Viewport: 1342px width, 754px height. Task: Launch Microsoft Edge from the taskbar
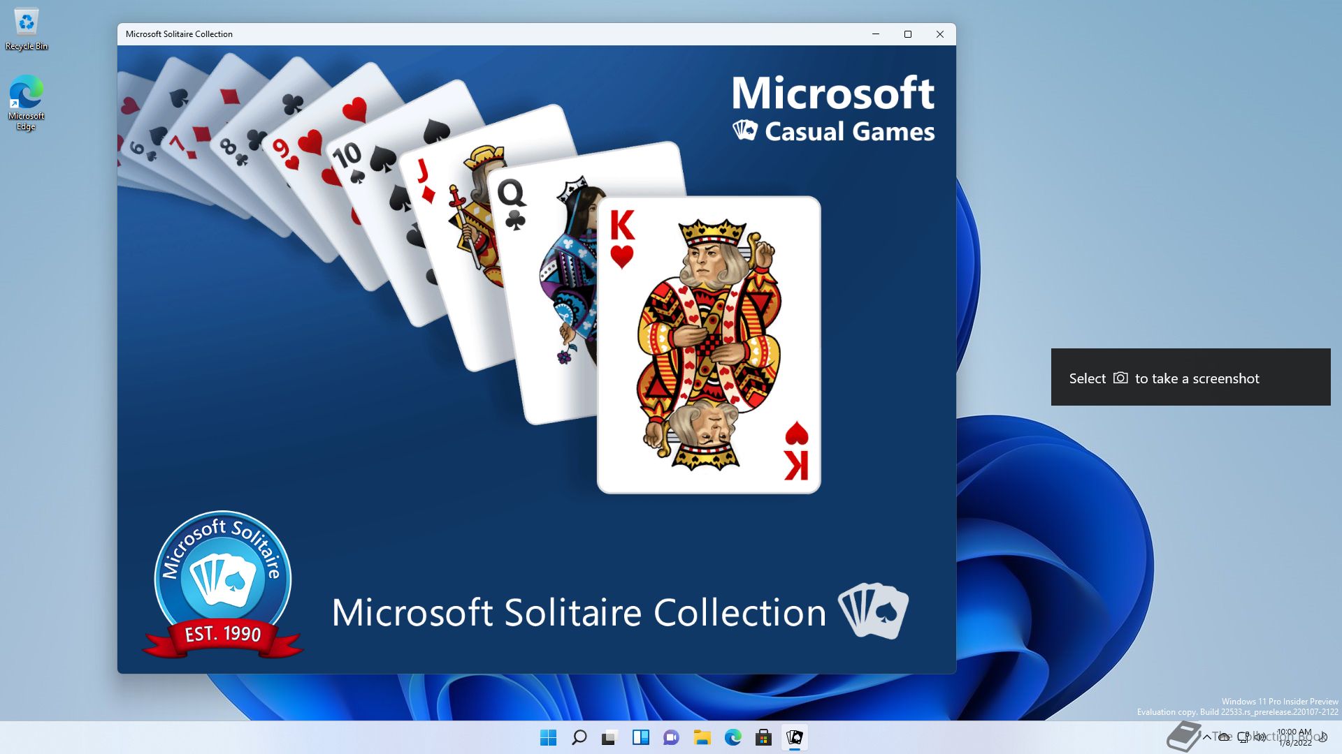click(733, 737)
